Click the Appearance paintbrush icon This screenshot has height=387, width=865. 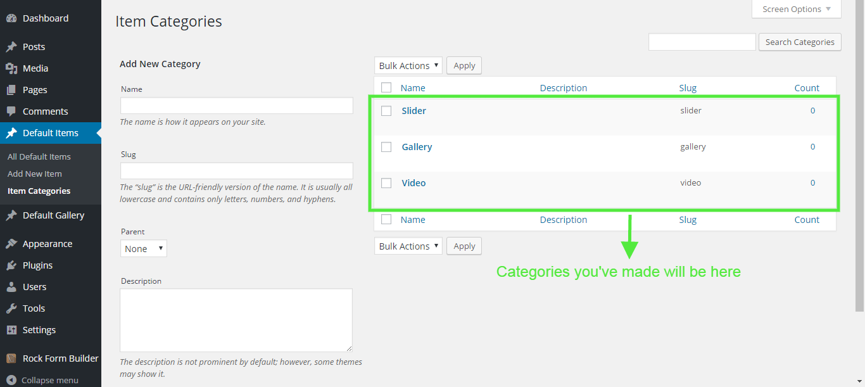(x=11, y=244)
